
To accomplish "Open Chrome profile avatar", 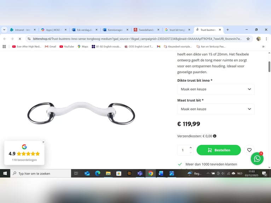I will coord(259,39).
